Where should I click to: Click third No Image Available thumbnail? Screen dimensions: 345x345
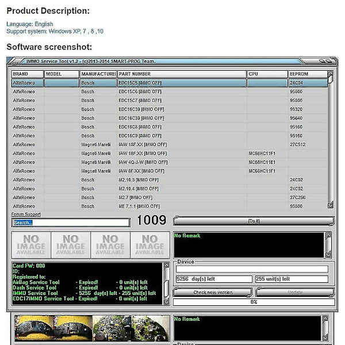(x=110, y=245)
